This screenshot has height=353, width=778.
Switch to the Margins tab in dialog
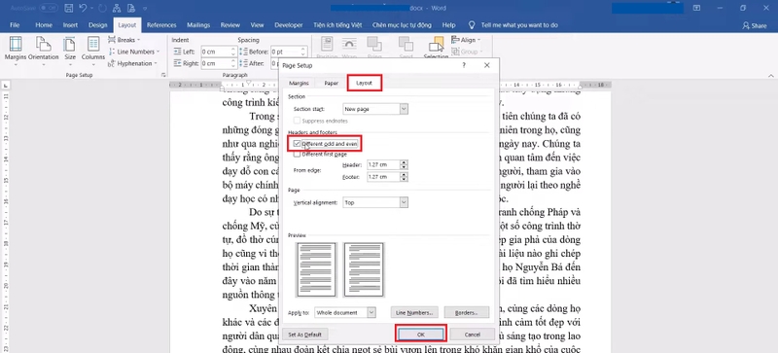click(x=299, y=83)
